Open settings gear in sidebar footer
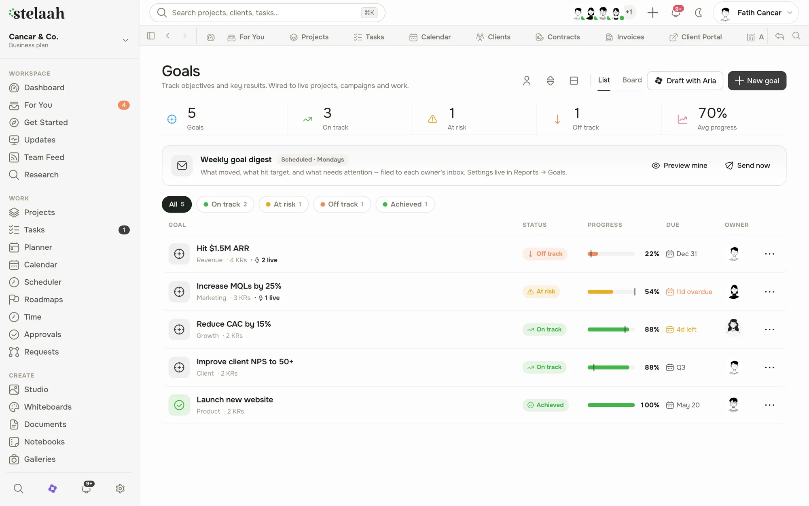This screenshot has height=506, width=809. (x=120, y=488)
